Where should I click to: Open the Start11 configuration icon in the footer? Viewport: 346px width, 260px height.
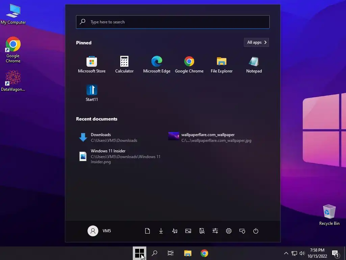point(202,231)
